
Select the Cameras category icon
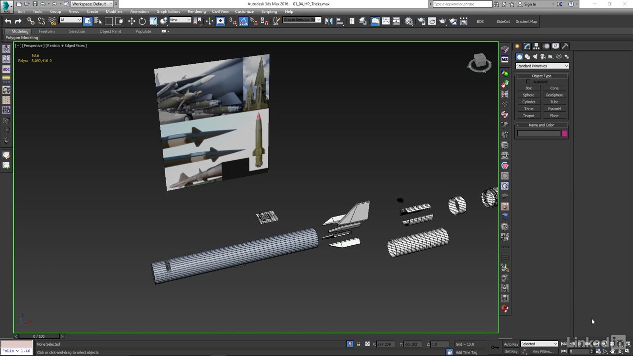(543, 57)
